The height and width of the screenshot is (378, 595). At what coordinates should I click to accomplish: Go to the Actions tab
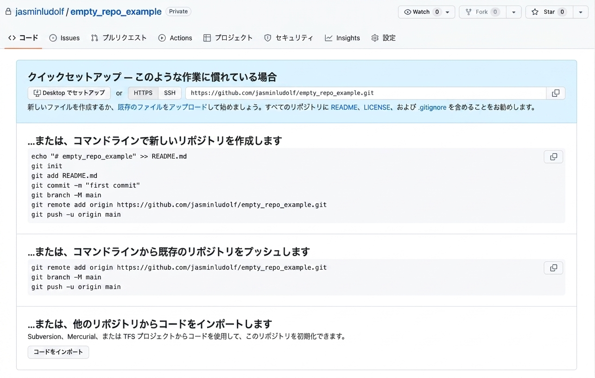(175, 38)
